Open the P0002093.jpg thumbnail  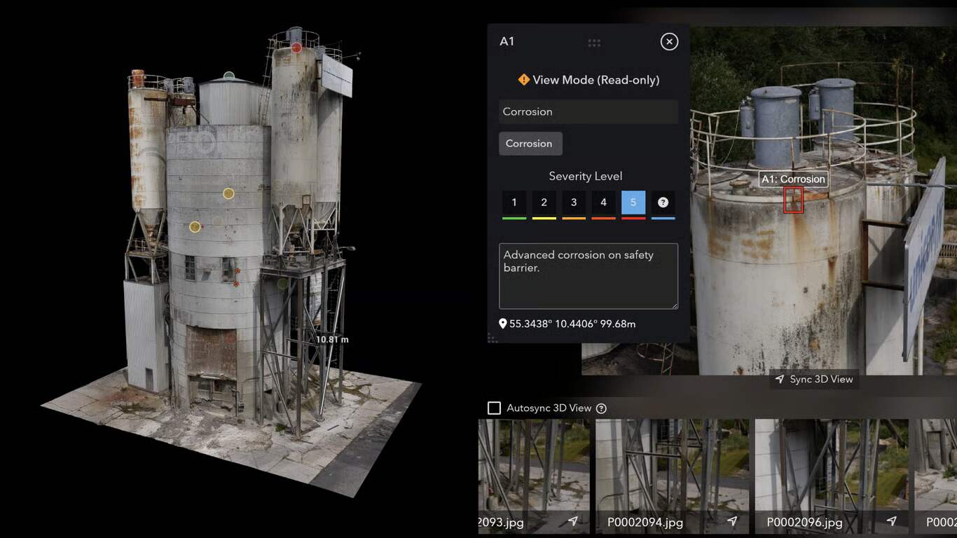pyautogui.click(x=535, y=466)
